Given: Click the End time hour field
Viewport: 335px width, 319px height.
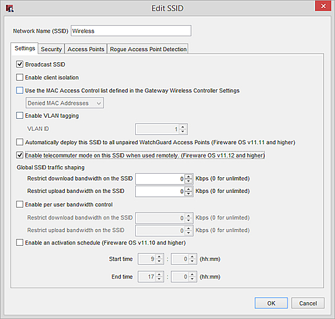Looking at the screenshot, I should coord(147,277).
